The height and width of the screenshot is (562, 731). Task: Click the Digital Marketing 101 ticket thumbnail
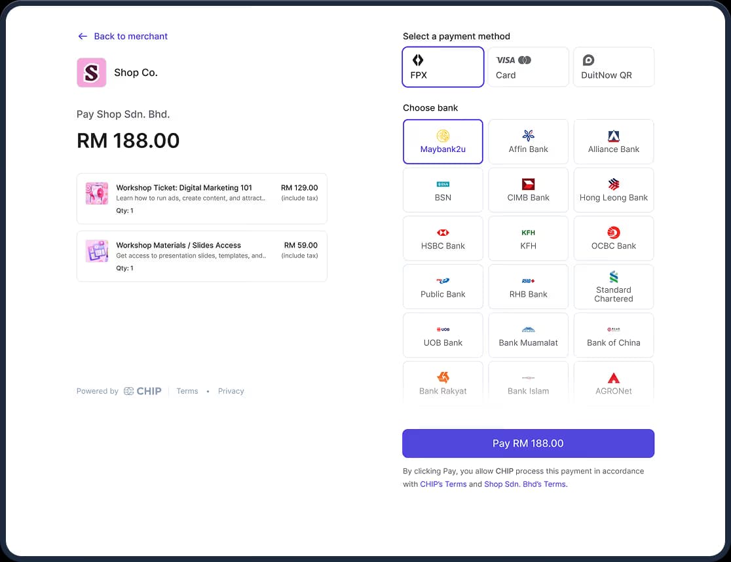tap(97, 193)
